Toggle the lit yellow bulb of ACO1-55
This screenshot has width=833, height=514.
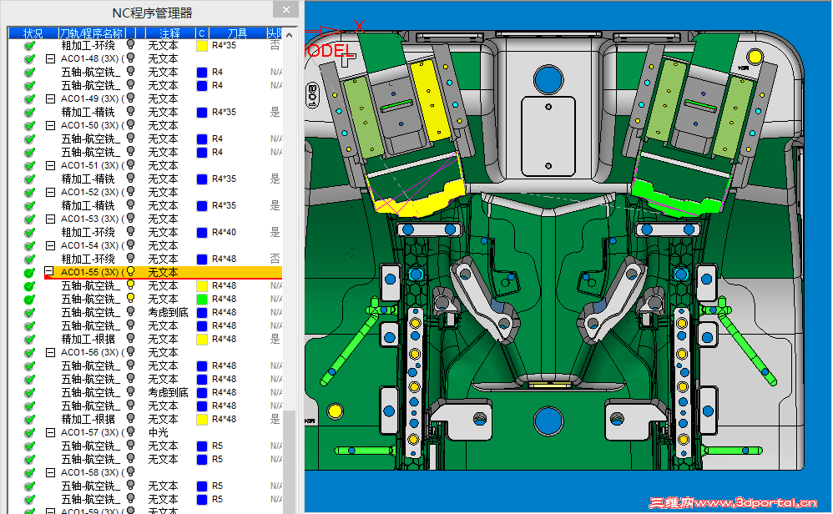click(x=130, y=272)
